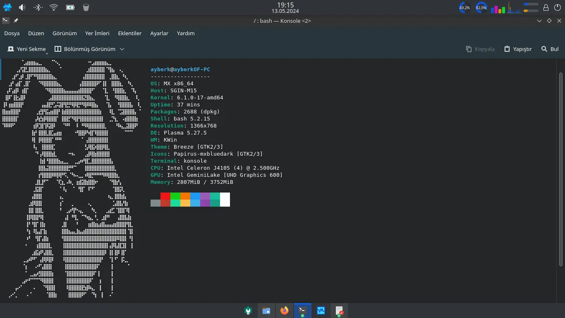This screenshot has width=565, height=318.
Task: Click the Packages: 2688 (dpkg) line
Action: (x=185, y=112)
